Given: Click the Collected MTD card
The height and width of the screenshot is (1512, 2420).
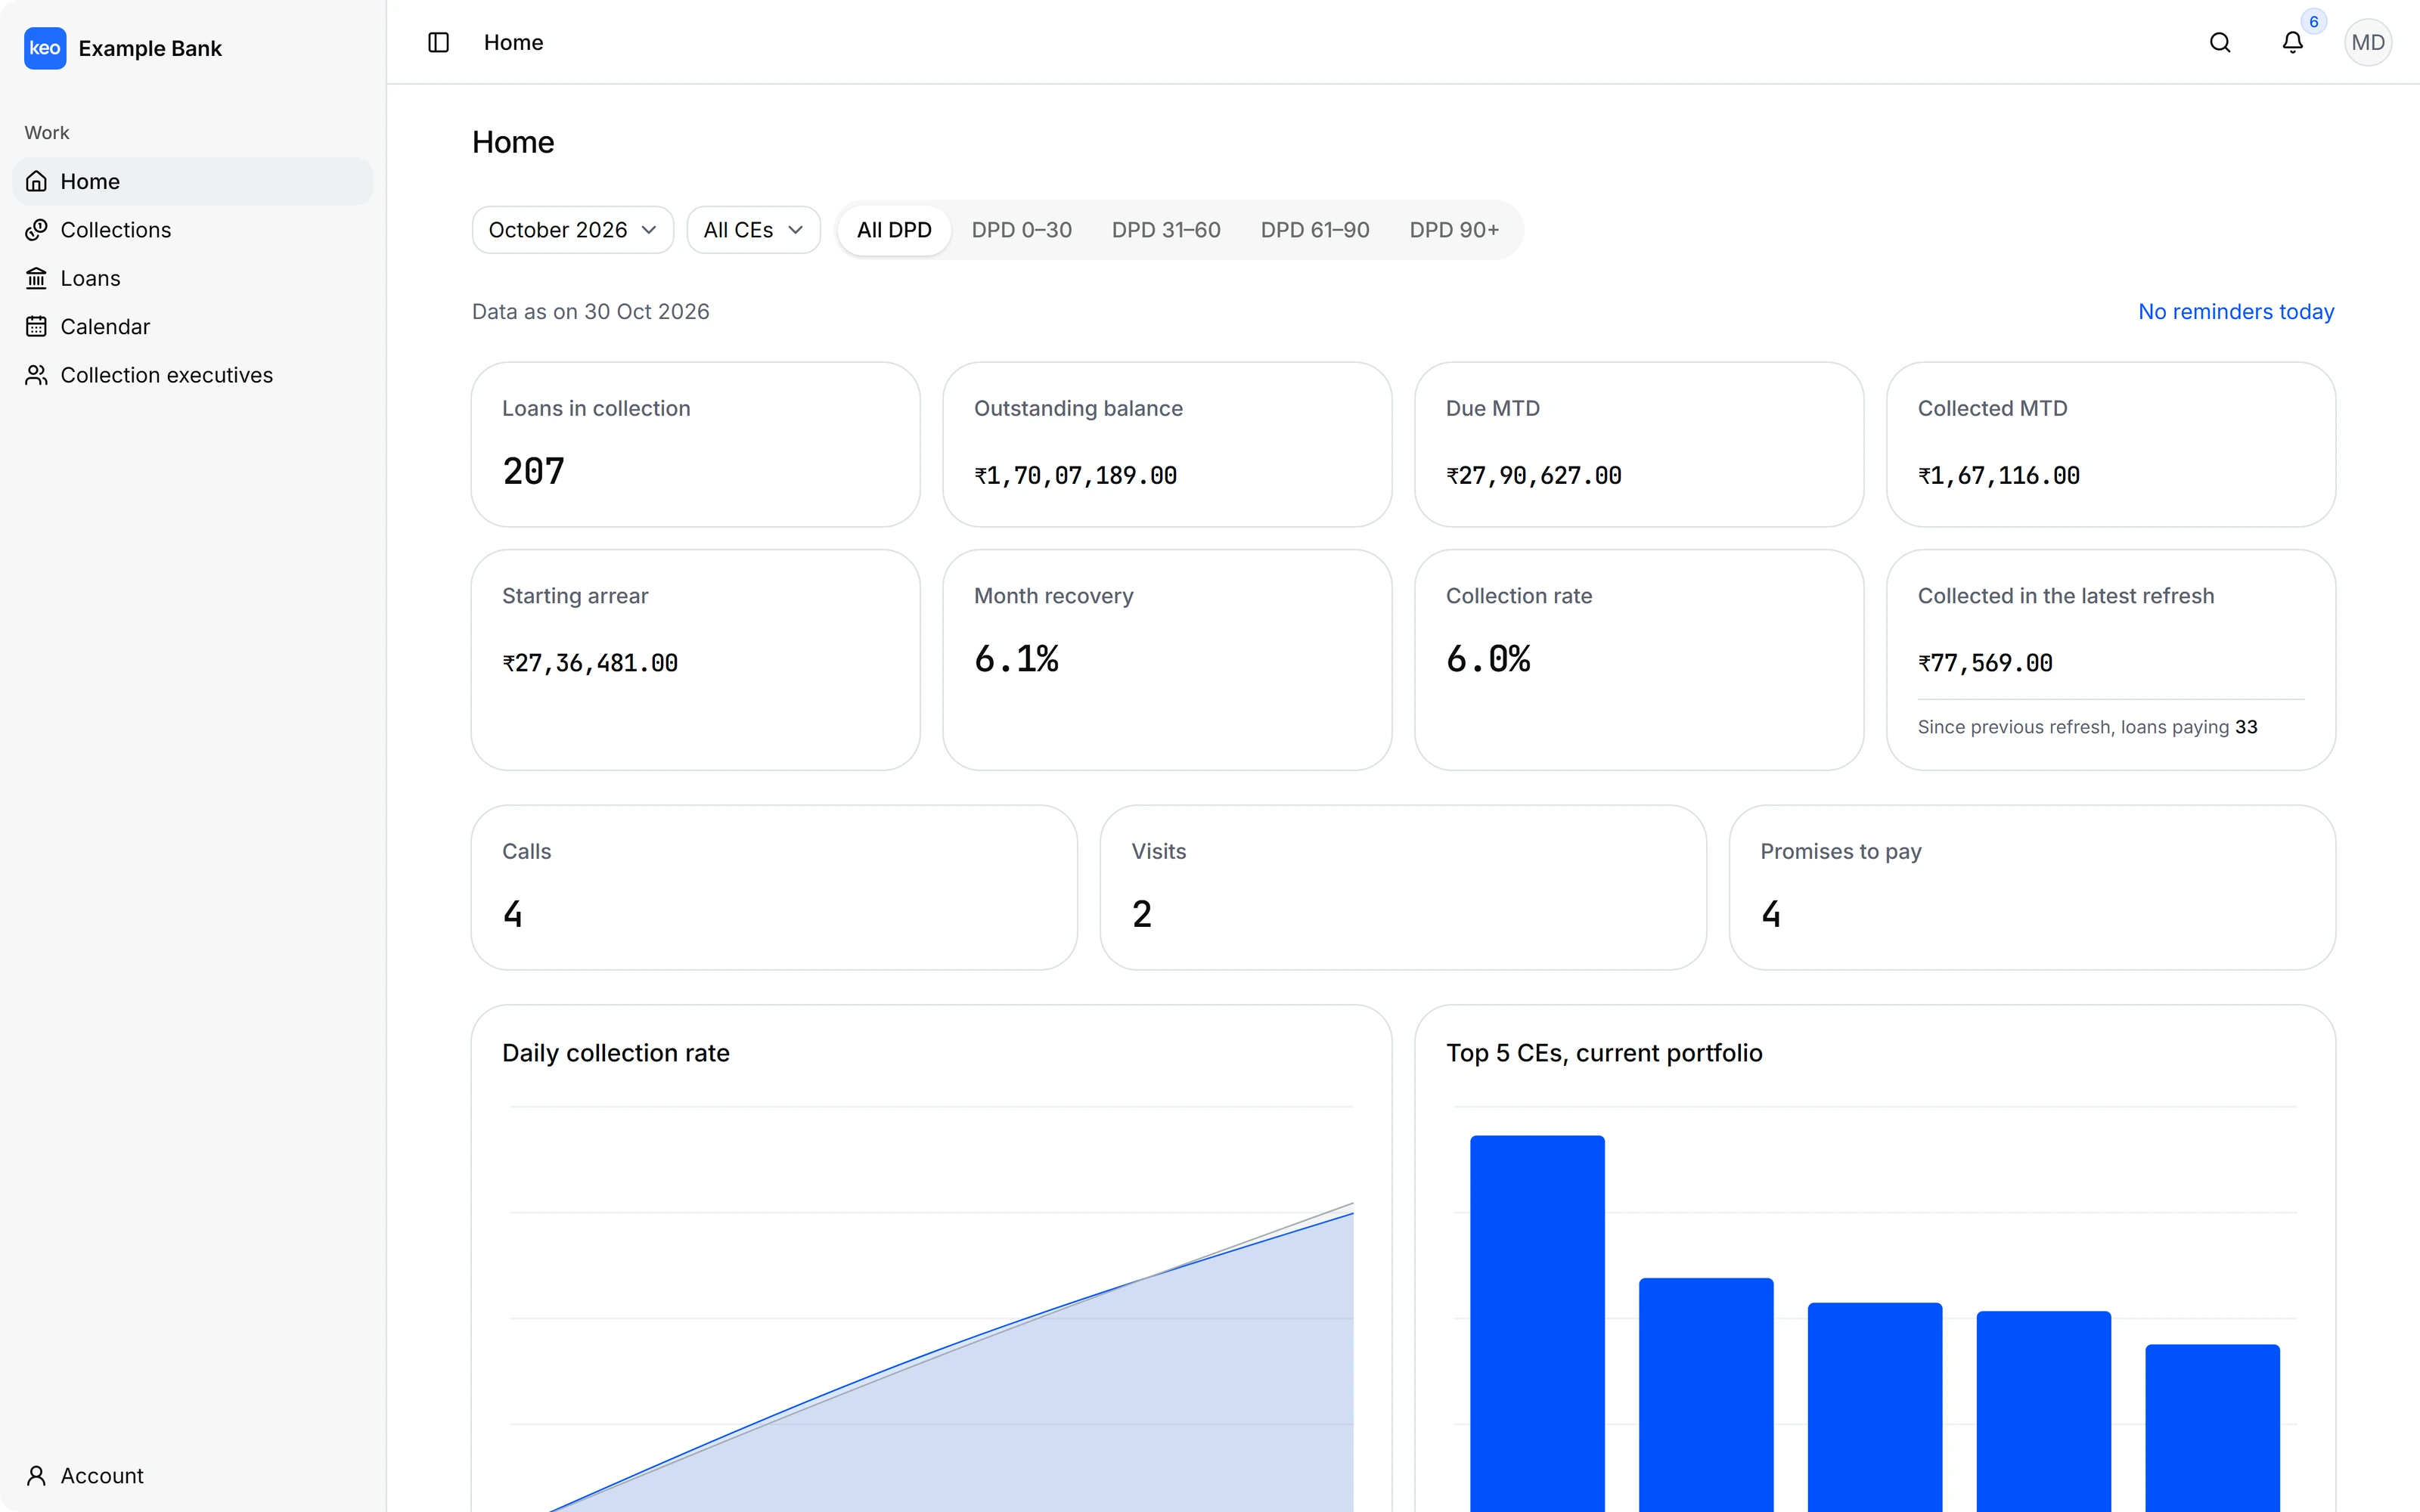Looking at the screenshot, I should tap(2111, 444).
